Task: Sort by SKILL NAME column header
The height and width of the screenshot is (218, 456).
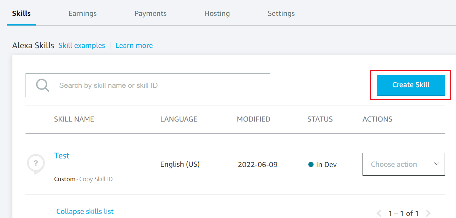Action: (x=74, y=119)
